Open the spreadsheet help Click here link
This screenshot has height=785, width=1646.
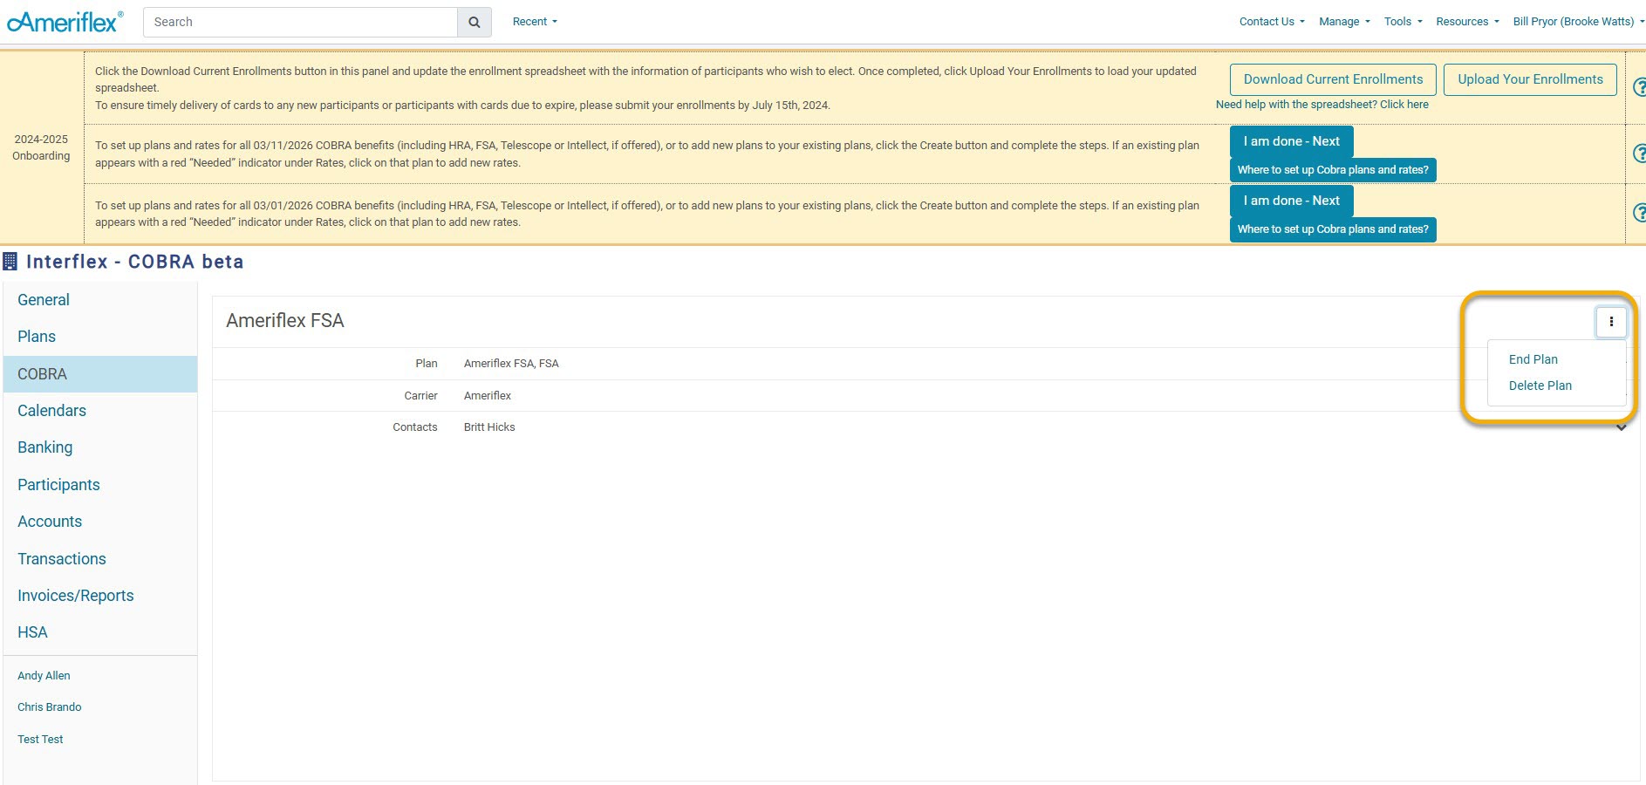[1404, 105]
